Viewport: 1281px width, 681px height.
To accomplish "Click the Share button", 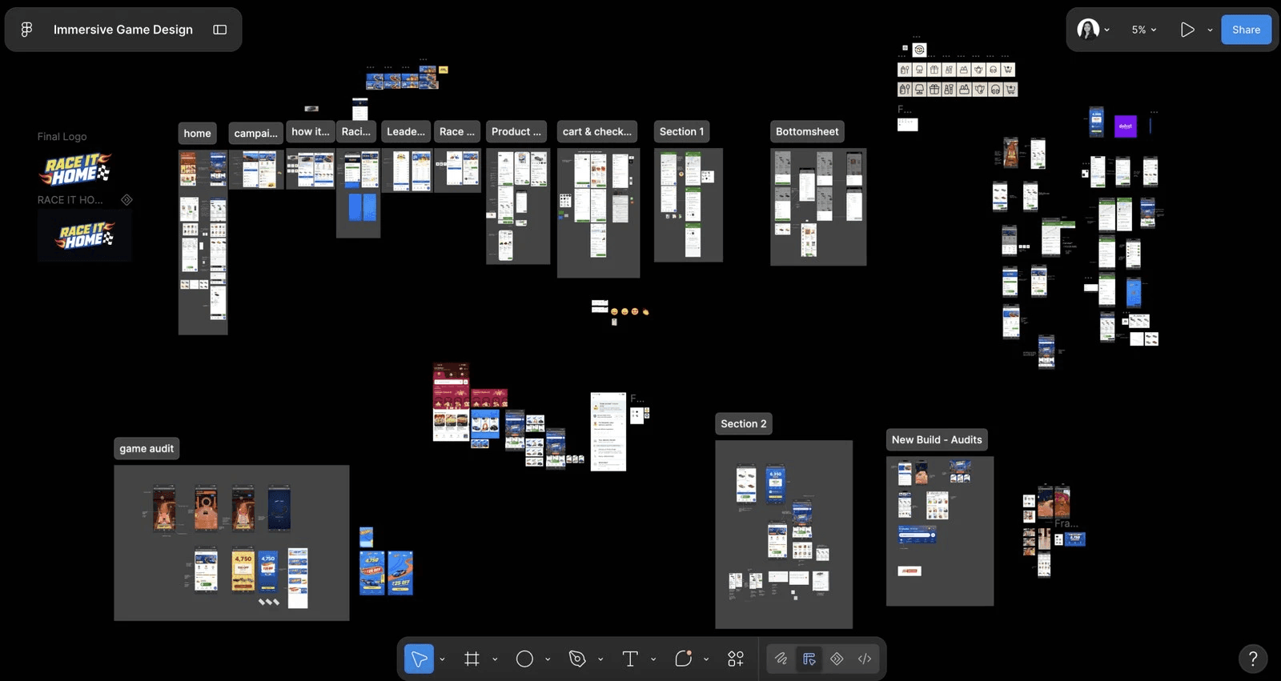I will (x=1246, y=30).
